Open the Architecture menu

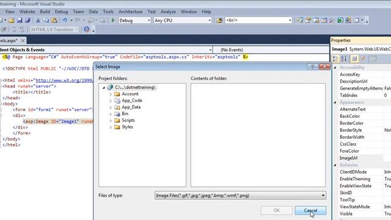(x=130, y=12)
